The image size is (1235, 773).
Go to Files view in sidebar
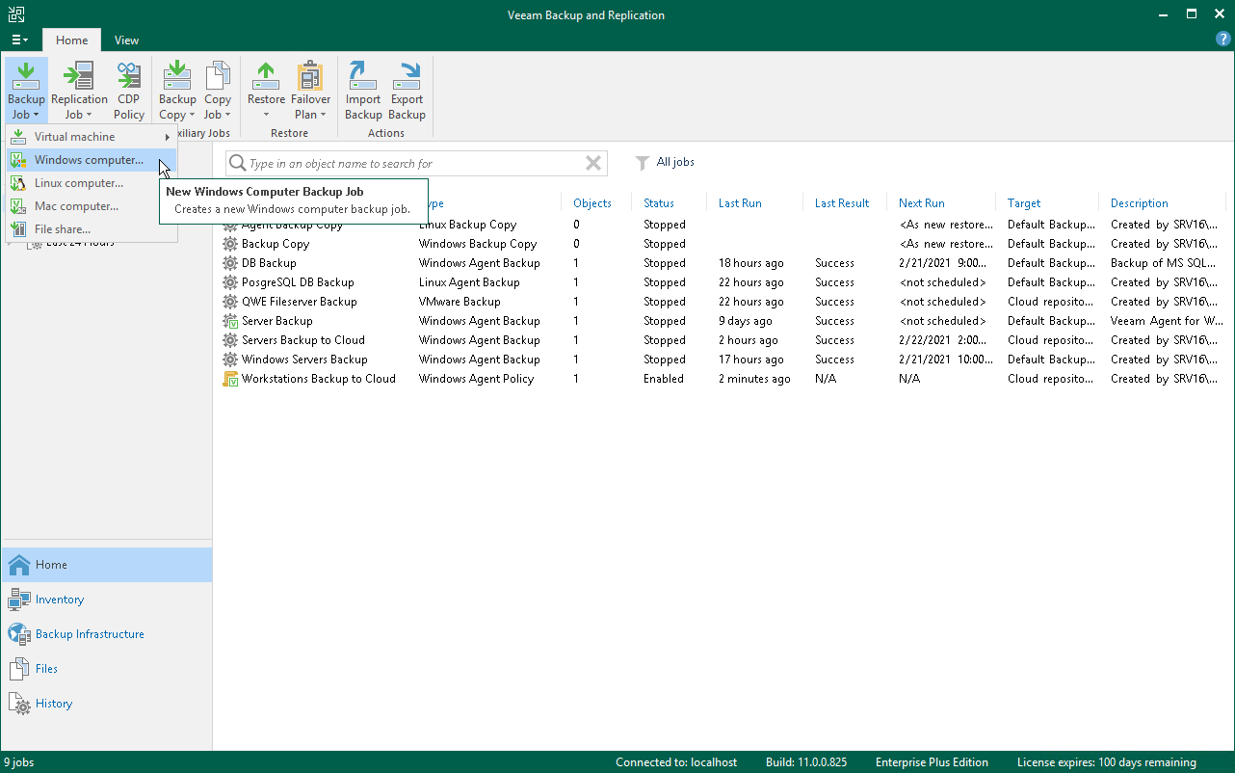click(46, 669)
